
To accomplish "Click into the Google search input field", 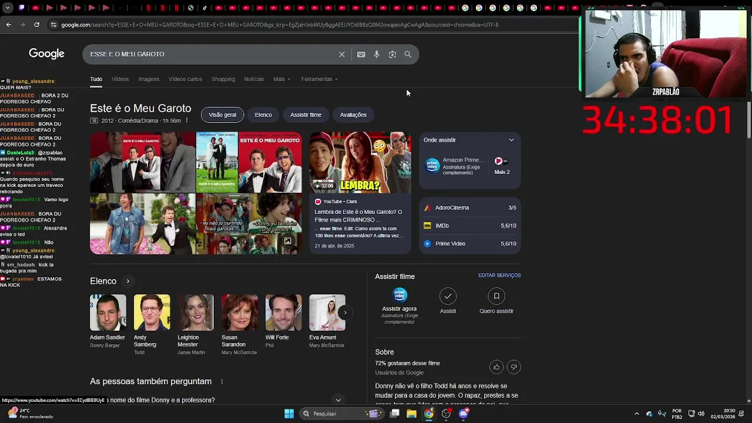I will click(211, 54).
